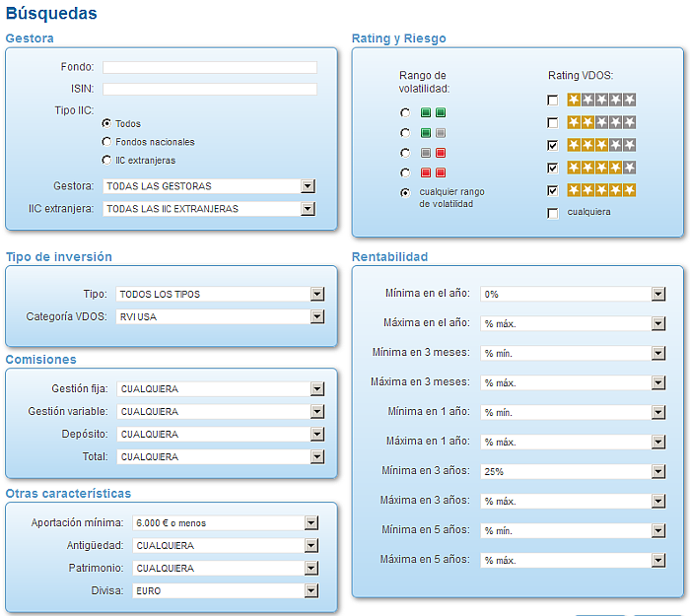690x616 pixels.
Task: Uncheck the five-star Rating VDOS checkbox
Action: click(x=553, y=190)
